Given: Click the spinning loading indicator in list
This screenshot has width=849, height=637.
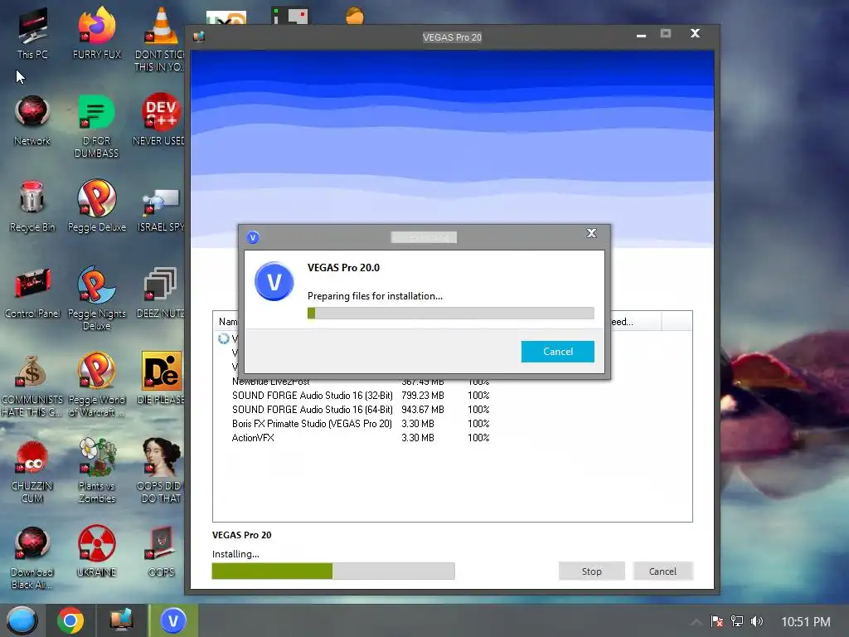Looking at the screenshot, I should (224, 338).
